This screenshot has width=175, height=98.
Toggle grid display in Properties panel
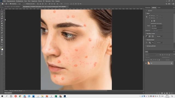point(150,36)
